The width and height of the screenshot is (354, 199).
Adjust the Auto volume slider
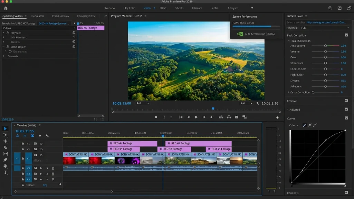[x=325, y=46]
